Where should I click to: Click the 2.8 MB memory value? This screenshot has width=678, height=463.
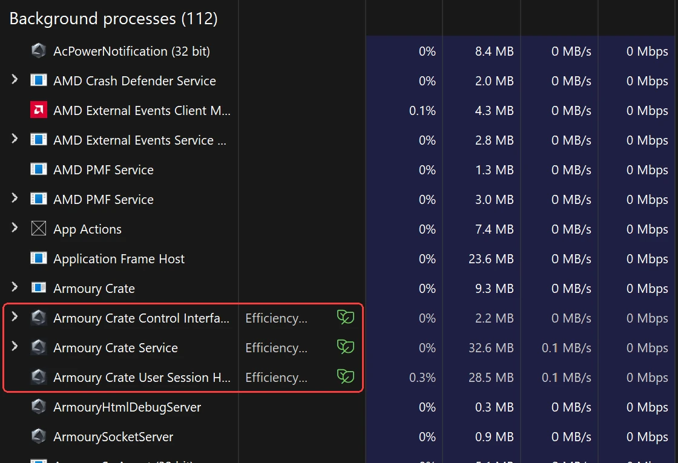pyautogui.click(x=494, y=140)
